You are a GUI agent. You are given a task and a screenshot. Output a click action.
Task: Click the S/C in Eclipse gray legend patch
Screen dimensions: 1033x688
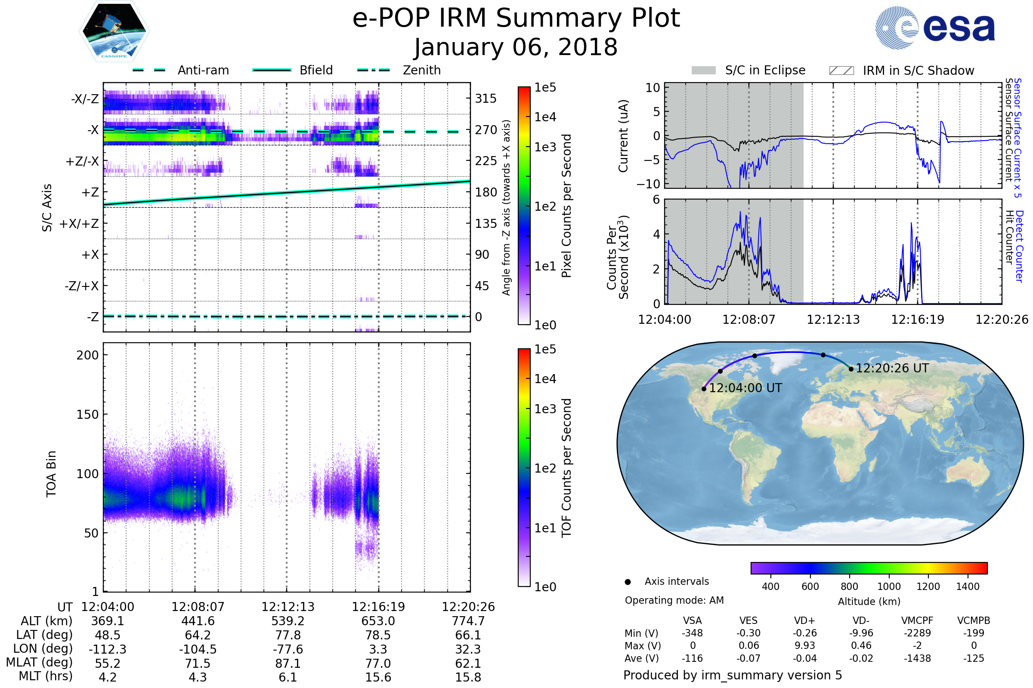tap(703, 71)
